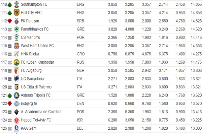Click the Hull City AFC crest icon
This screenshot has width=202, height=134.
16,12
